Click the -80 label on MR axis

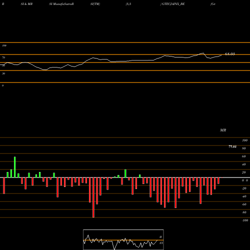[244, 212]
